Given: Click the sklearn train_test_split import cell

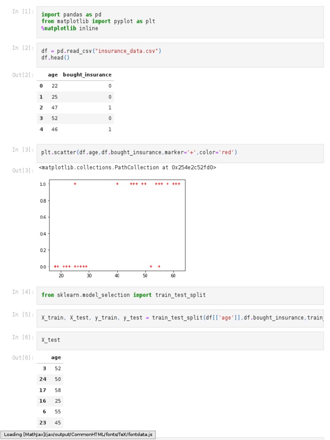Looking at the screenshot, I should [180, 295].
